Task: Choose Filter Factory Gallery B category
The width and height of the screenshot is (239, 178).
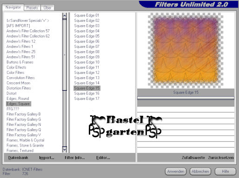Action: [x=24, y=114]
